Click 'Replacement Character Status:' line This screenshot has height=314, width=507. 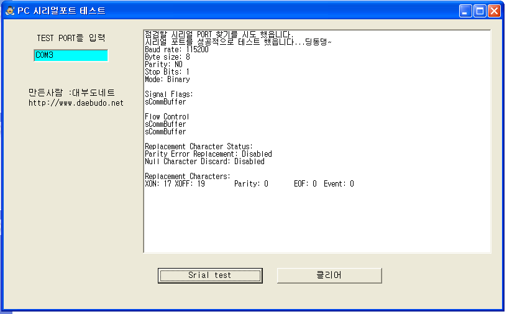pyautogui.click(x=199, y=146)
